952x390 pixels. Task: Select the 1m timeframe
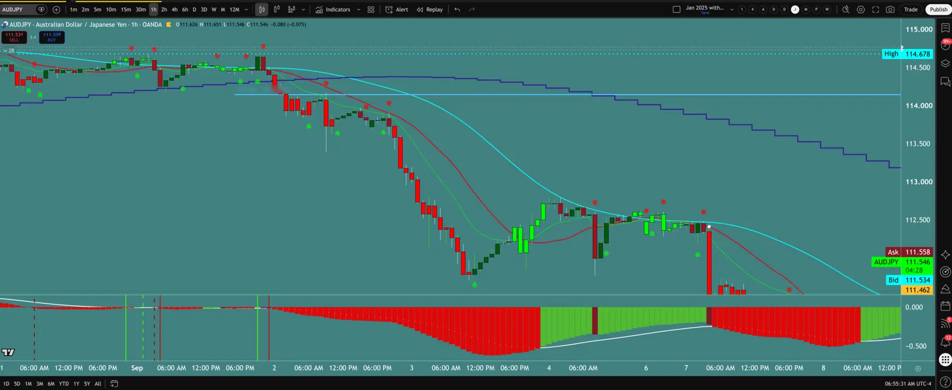click(74, 9)
